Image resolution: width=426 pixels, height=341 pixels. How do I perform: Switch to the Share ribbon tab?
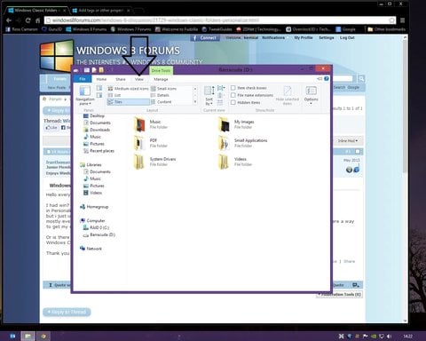tap(121, 79)
